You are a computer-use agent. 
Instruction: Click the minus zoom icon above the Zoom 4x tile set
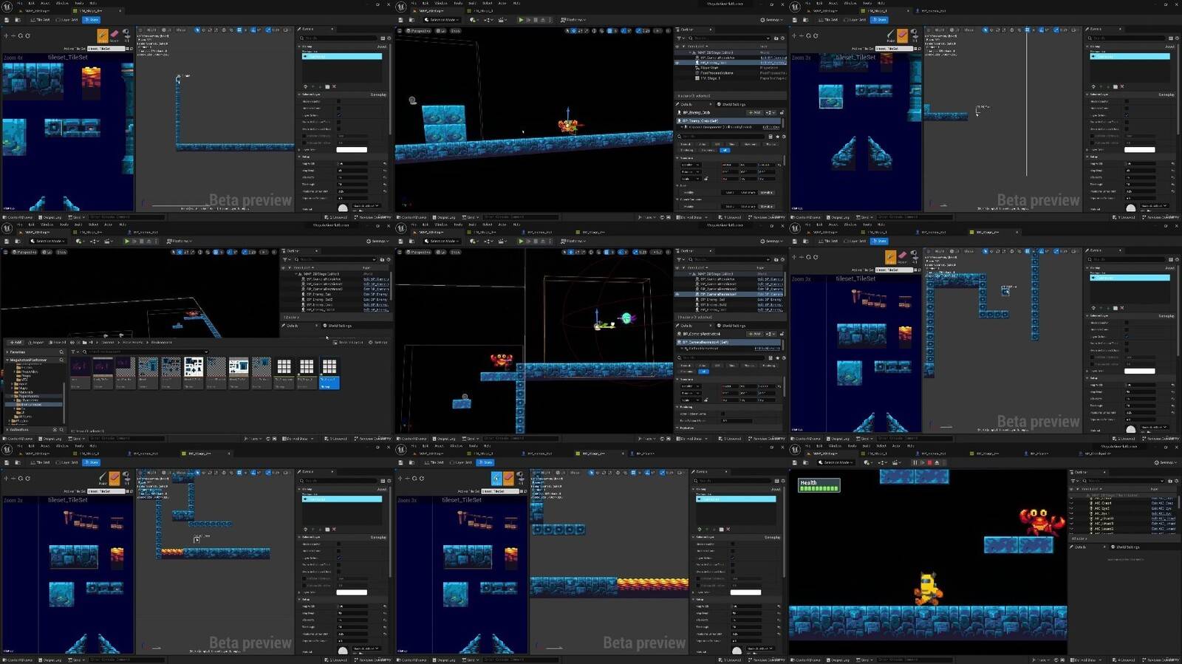tap(13, 35)
